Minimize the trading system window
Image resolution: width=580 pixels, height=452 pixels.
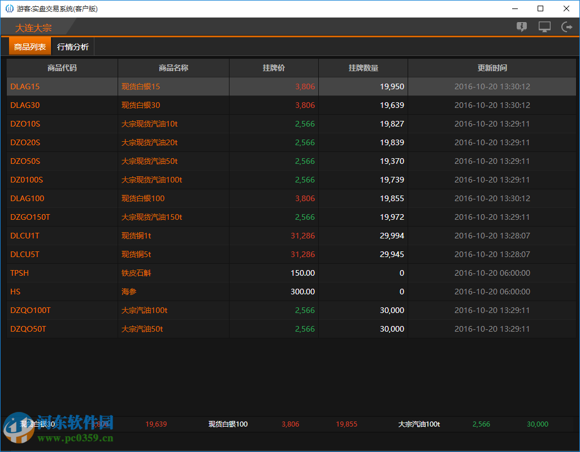(514, 8)
